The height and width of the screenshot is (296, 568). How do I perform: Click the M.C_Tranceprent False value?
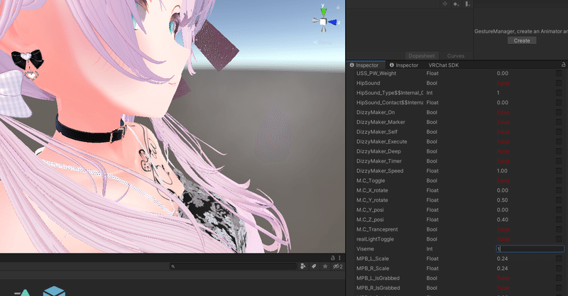tap(503, 229)
